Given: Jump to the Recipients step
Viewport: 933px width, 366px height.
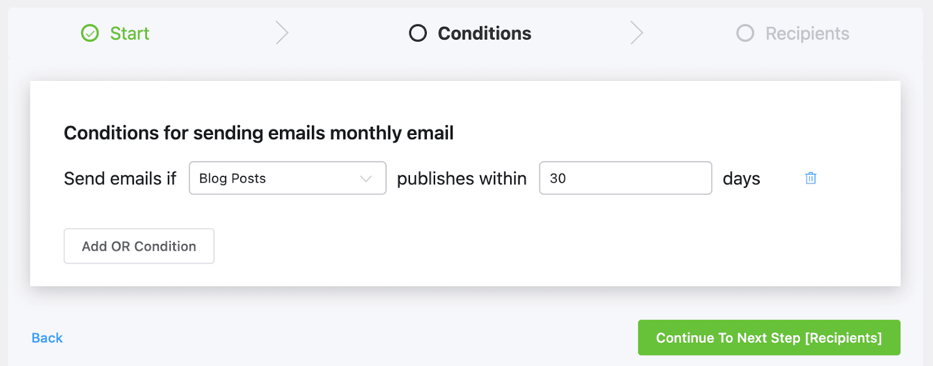Looking at the screenshot, I should pos(807,34).
